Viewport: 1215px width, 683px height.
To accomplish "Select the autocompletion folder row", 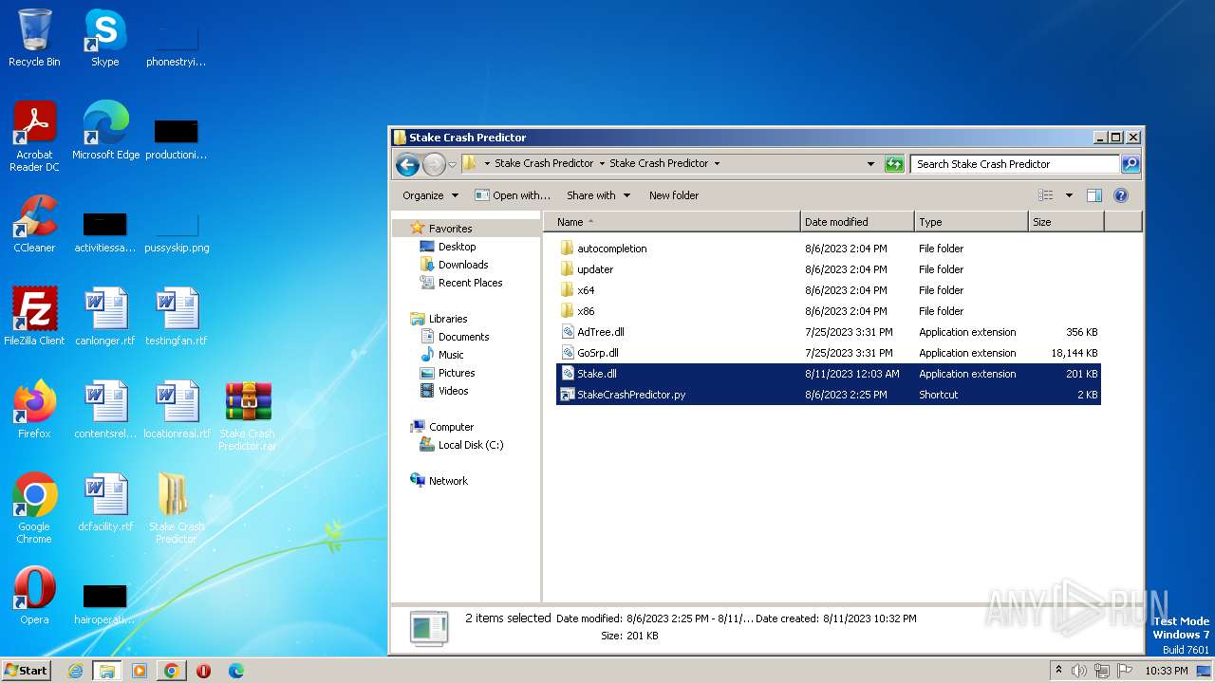I will click(829, 249).
